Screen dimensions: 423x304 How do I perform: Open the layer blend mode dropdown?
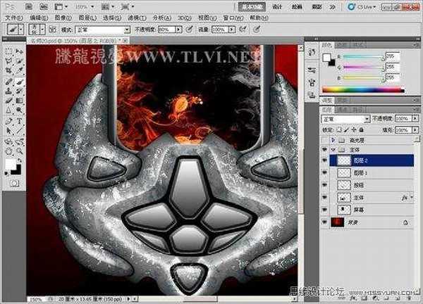tap(345, 119)
